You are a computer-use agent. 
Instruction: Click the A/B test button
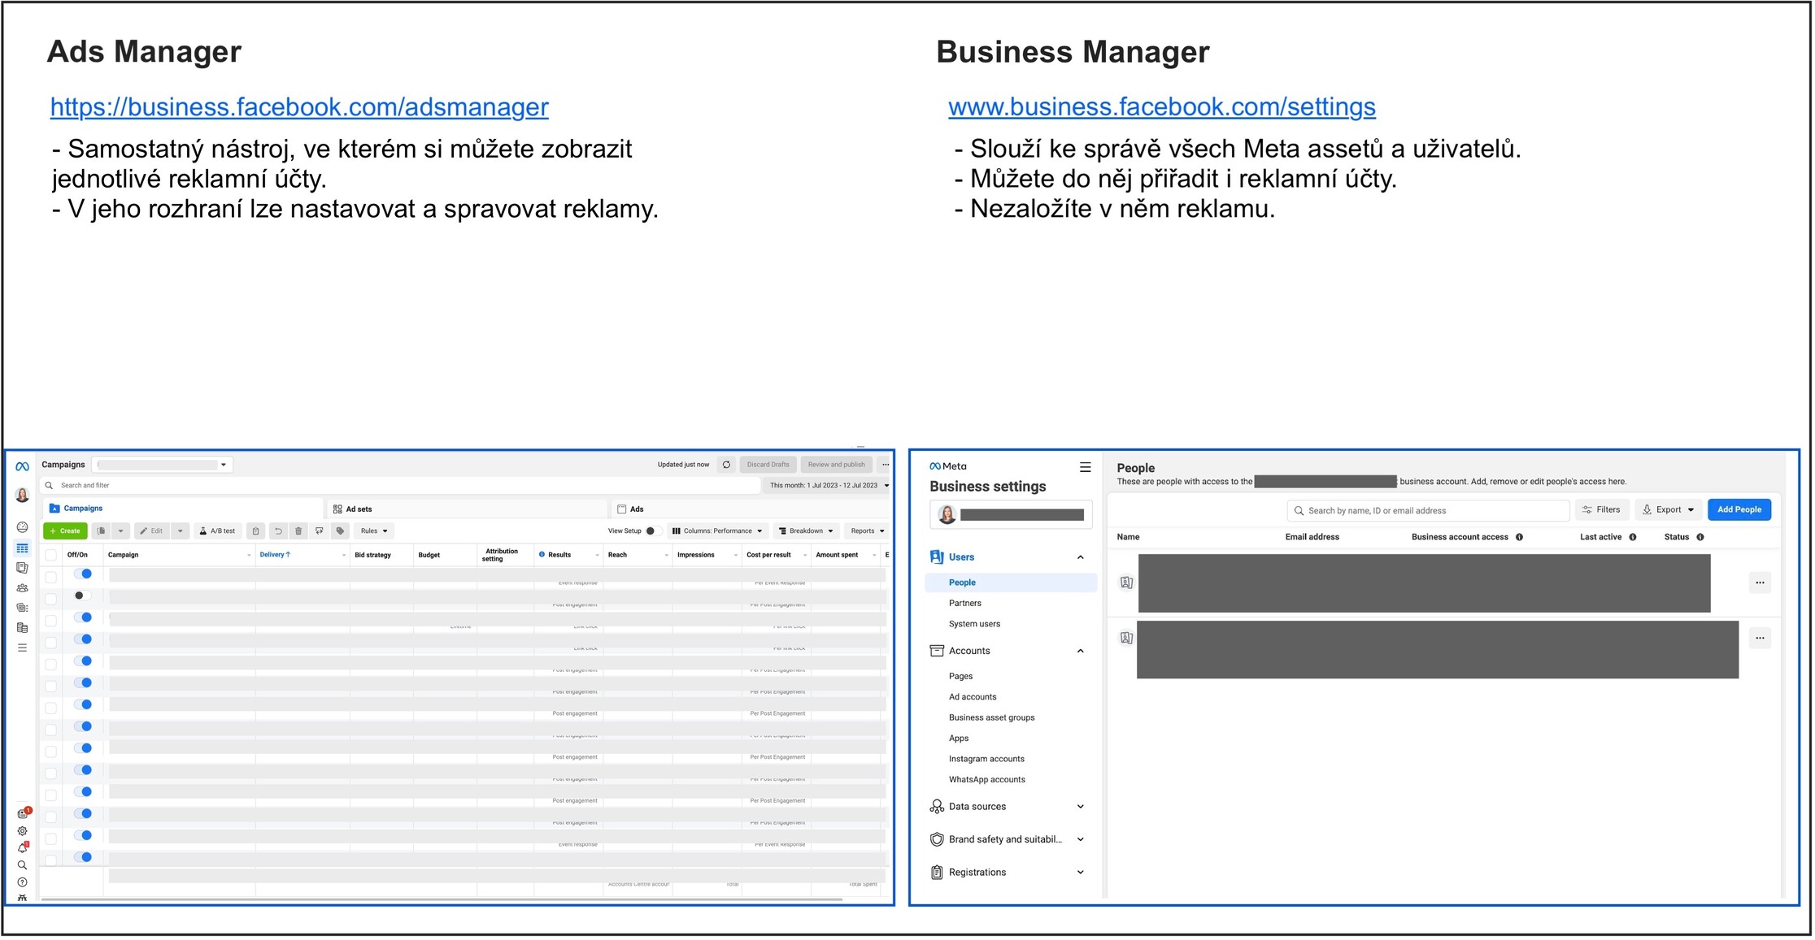pyautogui.click(x=217, y=531)
